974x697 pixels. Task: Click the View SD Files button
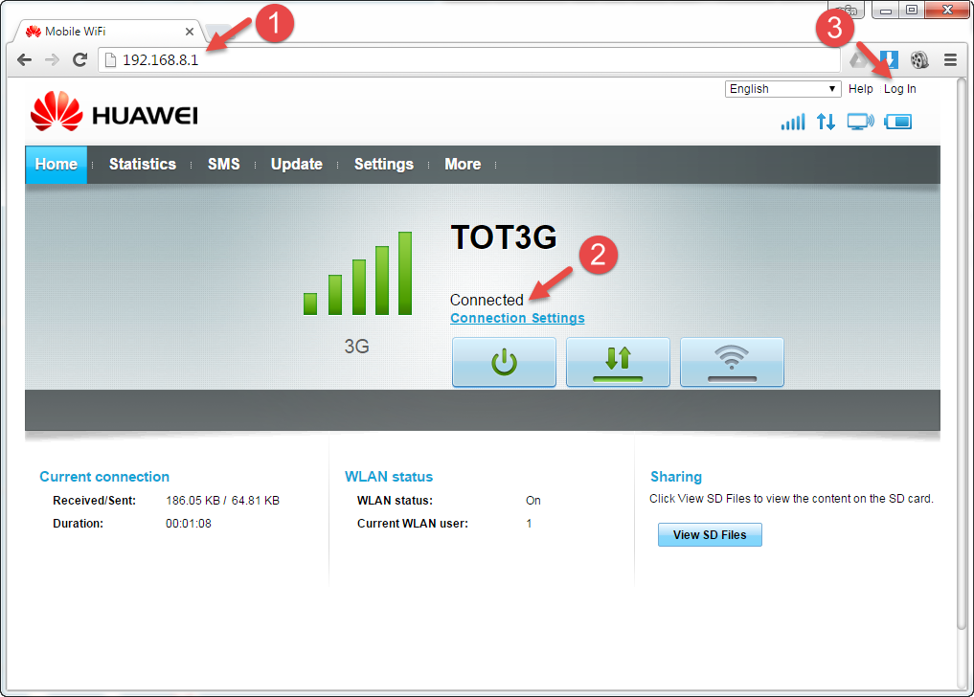tap(710, 535)
